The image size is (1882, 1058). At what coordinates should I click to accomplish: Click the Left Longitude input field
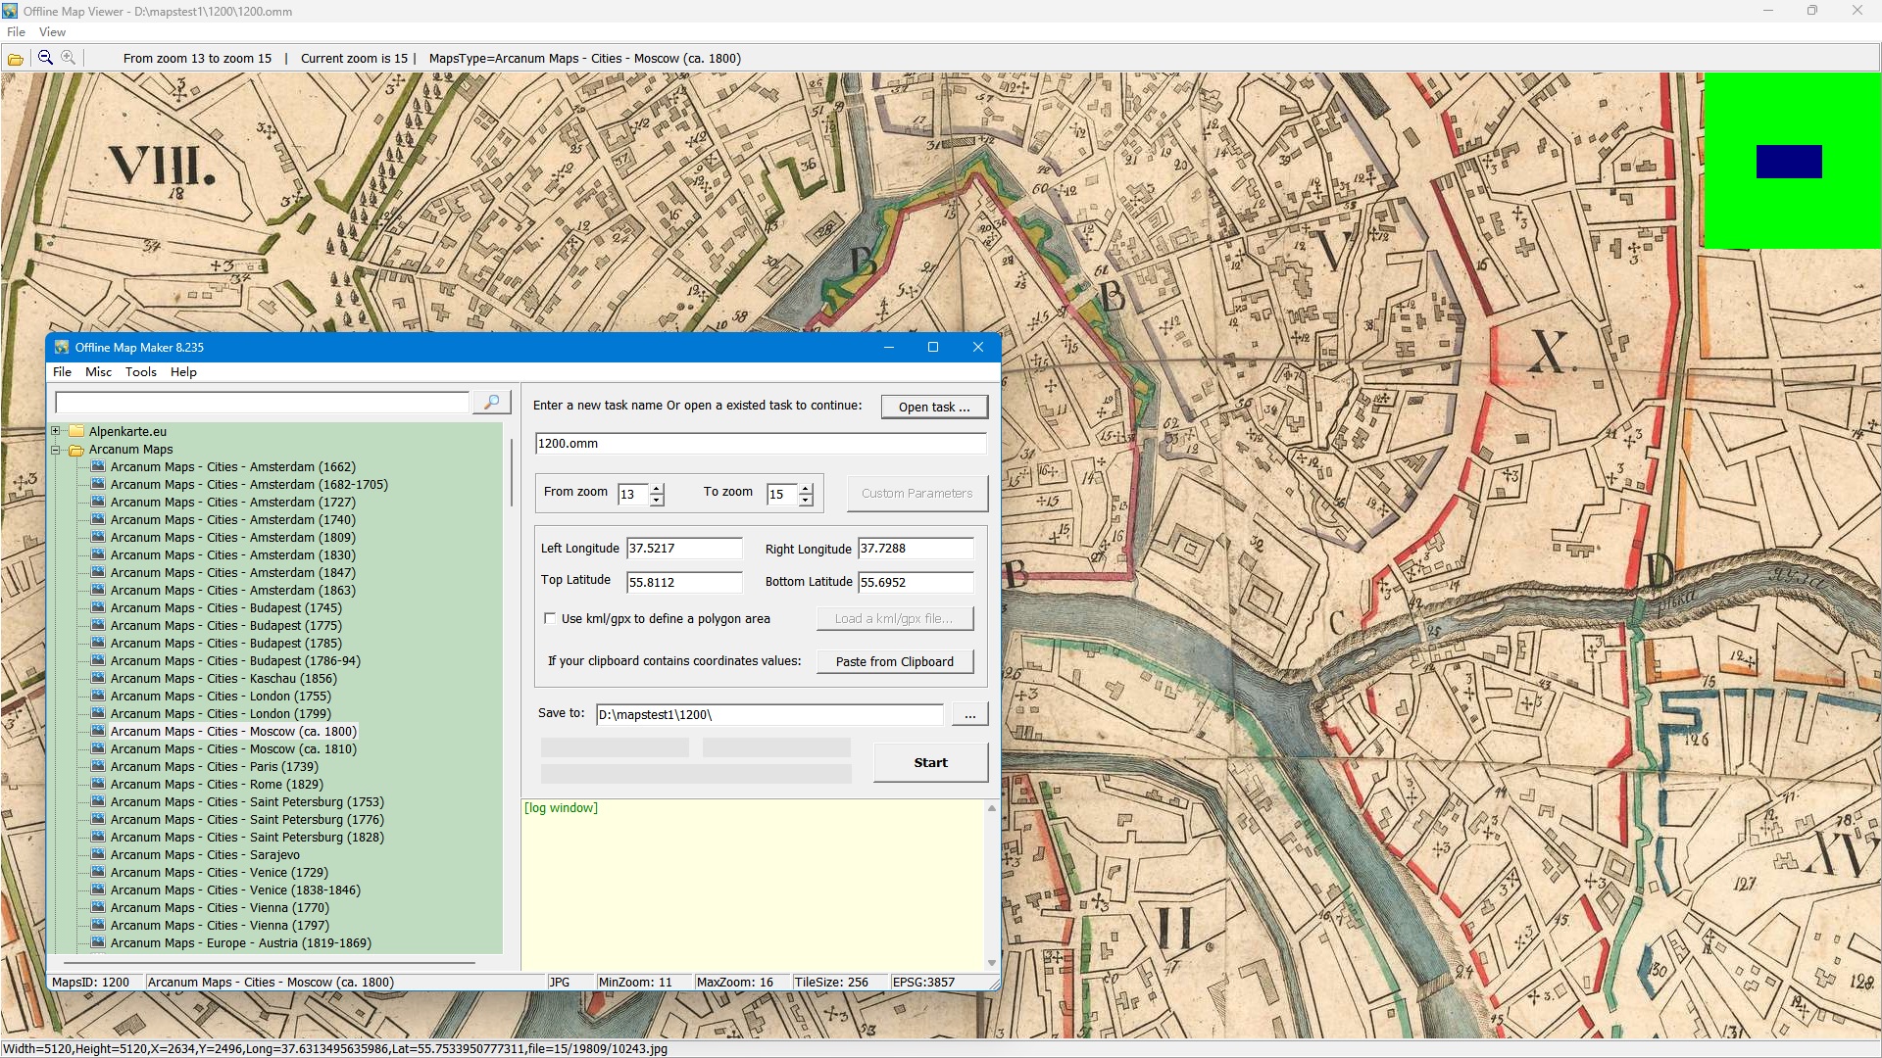pos(684,549)
